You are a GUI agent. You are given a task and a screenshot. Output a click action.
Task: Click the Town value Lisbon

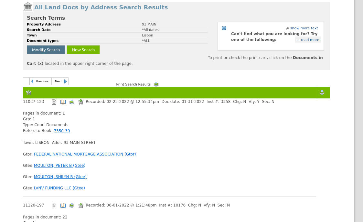tap(147, 35)
